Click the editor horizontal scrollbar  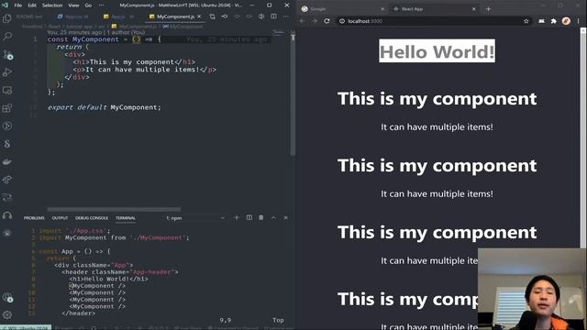(x=114, y=210)
